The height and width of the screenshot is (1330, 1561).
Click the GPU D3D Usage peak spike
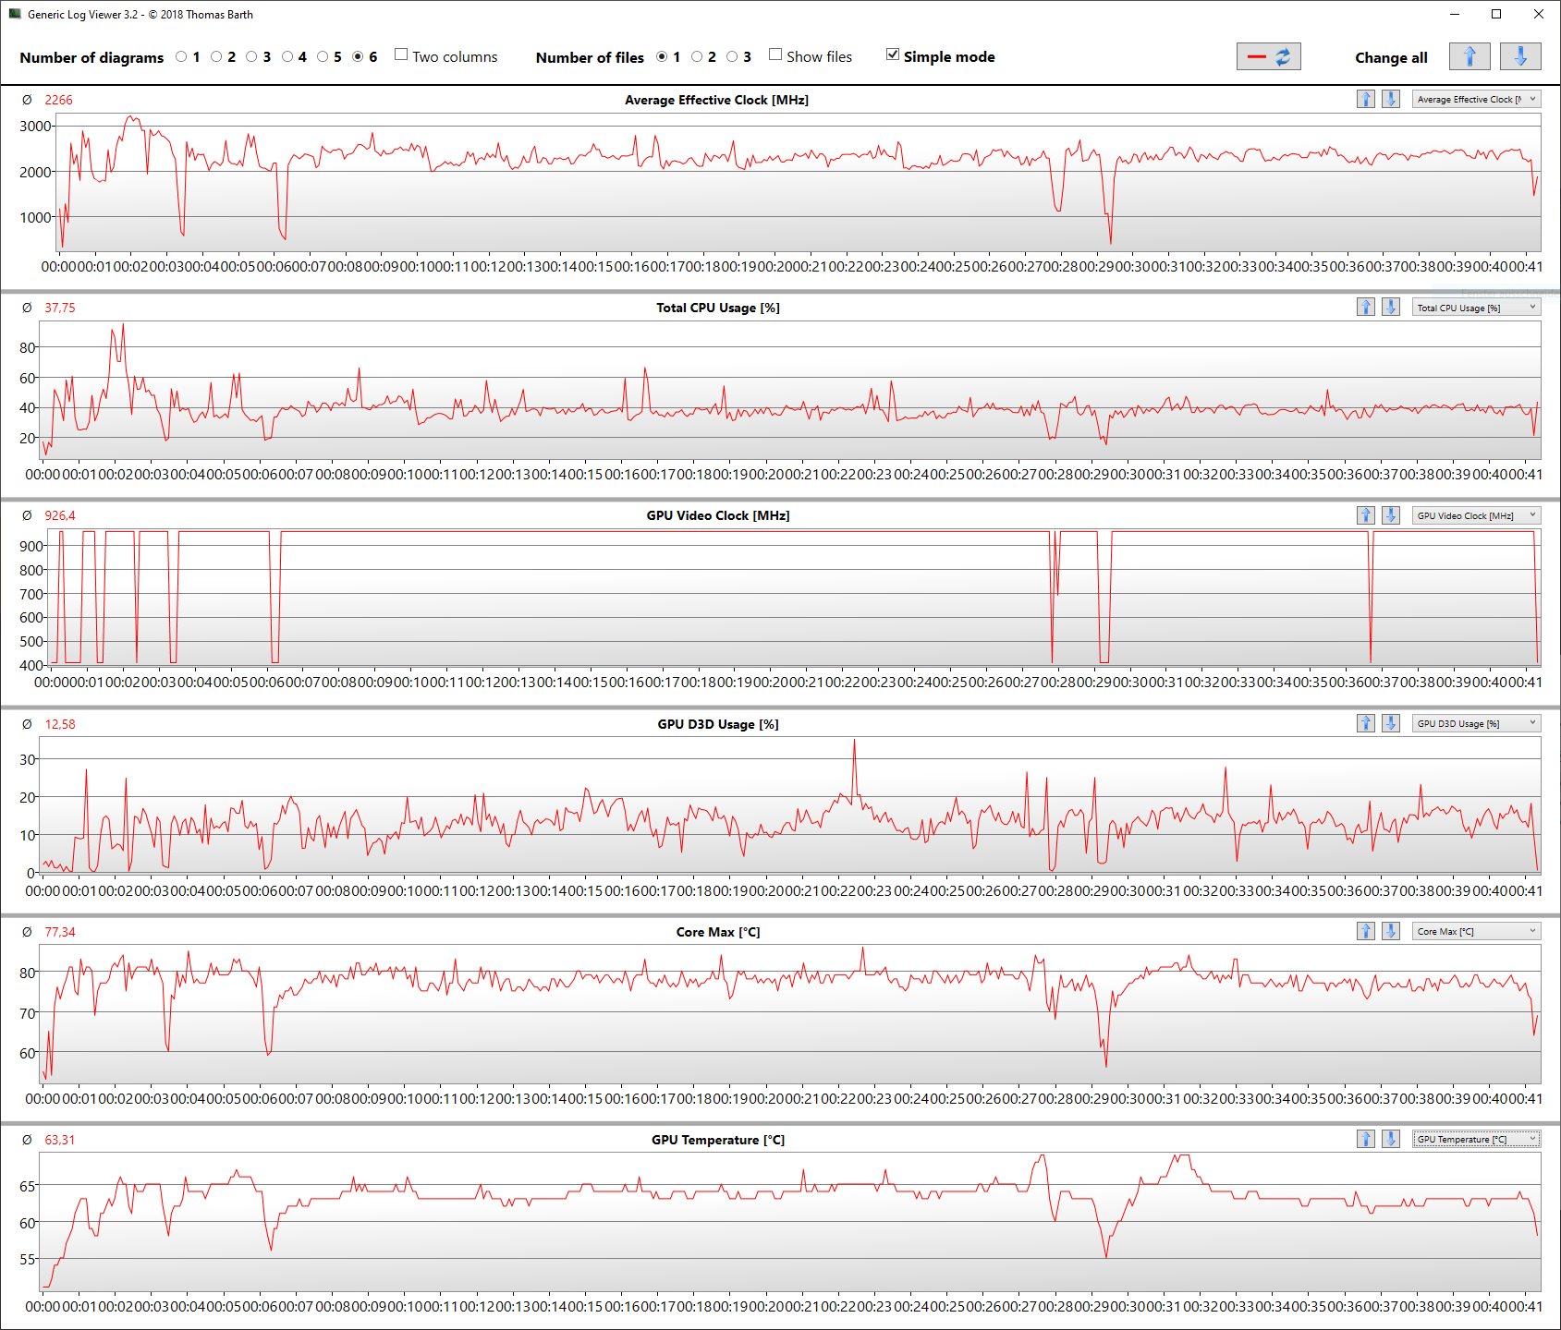[854, 741]
